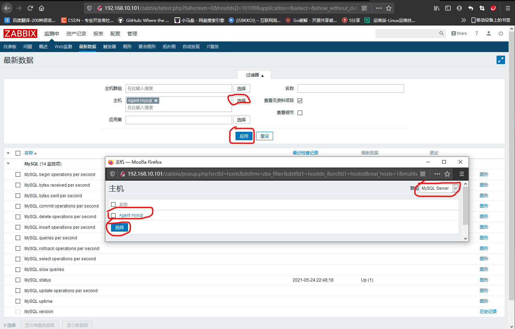Open the main Firefox hamburger menu
Screen dimensions: 515x329
point(508,8)
